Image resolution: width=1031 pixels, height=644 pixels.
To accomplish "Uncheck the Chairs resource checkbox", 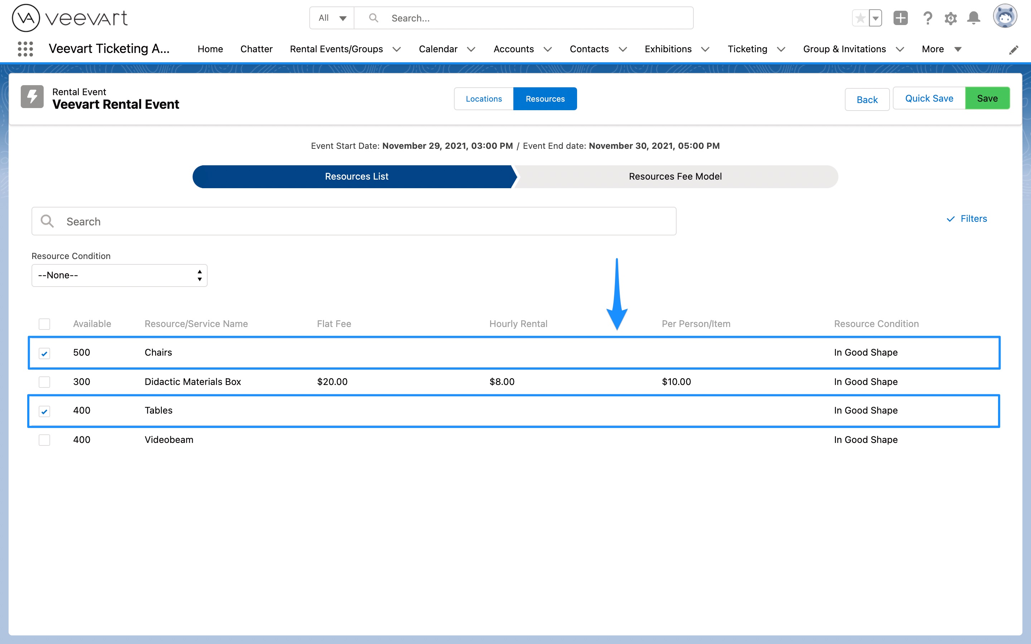I will click(x=44, y=353).
